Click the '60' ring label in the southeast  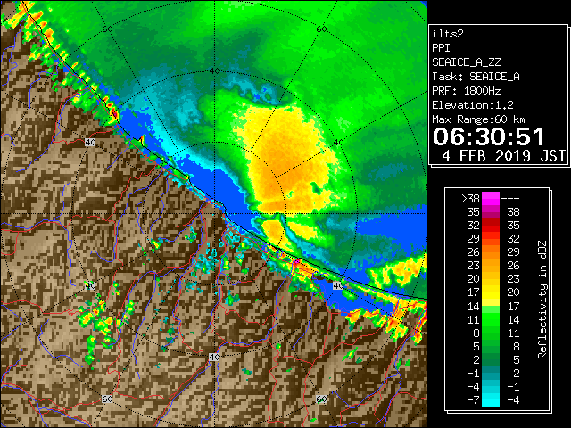[x=321, y=399]
